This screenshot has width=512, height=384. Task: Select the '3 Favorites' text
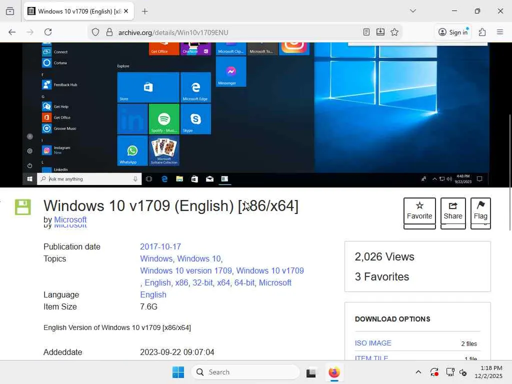(x=381, y=276)
